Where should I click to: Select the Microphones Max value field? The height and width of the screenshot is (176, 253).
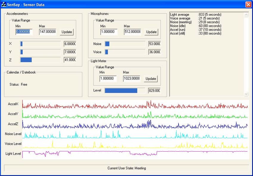[132, 32]
